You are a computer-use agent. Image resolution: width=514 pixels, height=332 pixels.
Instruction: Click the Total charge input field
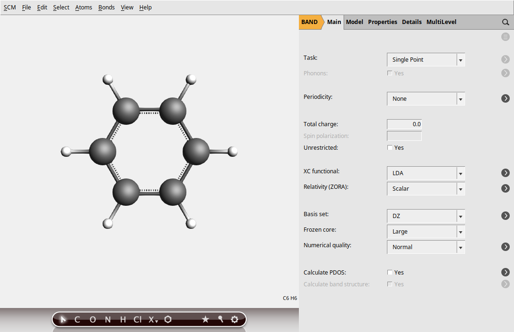click(x=404, y=124)
